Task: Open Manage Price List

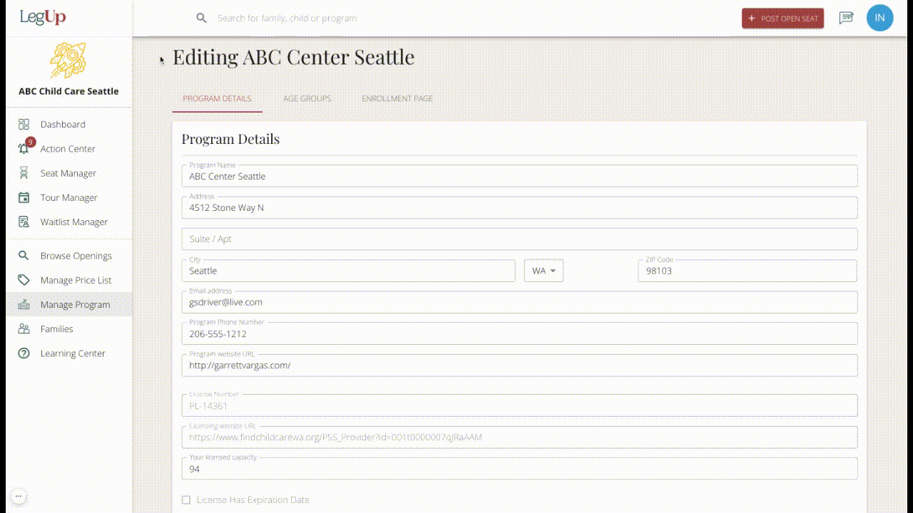Action: point(69,280)
